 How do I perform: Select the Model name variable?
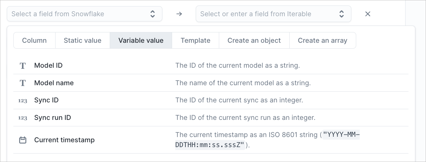pos(211,83)
